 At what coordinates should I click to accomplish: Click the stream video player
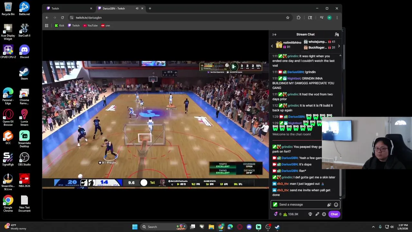[155, 124]
